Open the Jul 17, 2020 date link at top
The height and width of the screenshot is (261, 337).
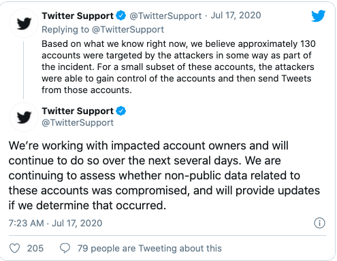click(x=236, y=16)
